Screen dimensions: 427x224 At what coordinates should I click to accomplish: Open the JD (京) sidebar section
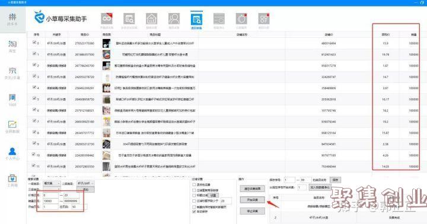click(12, 73)
